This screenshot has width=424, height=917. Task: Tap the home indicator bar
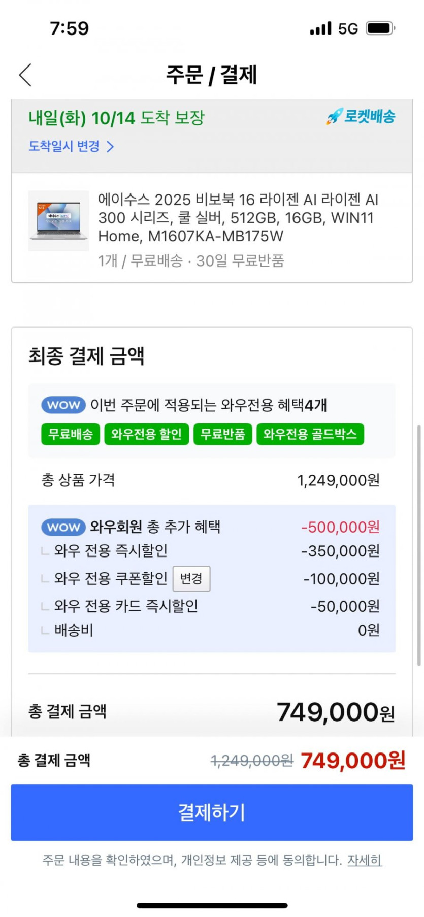[x=212, y=905]
